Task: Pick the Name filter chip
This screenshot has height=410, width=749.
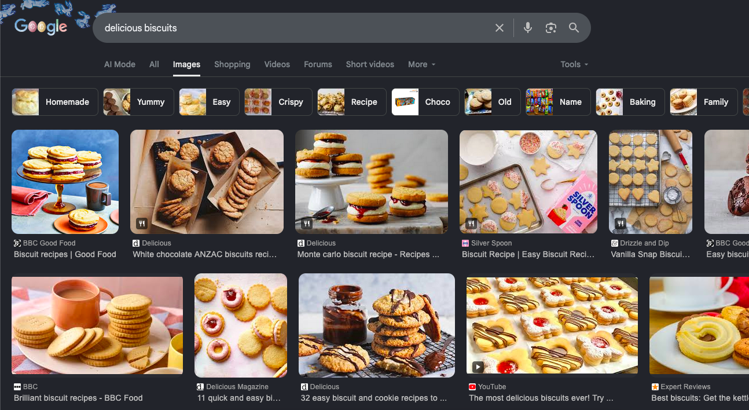Action: point(558,102)
